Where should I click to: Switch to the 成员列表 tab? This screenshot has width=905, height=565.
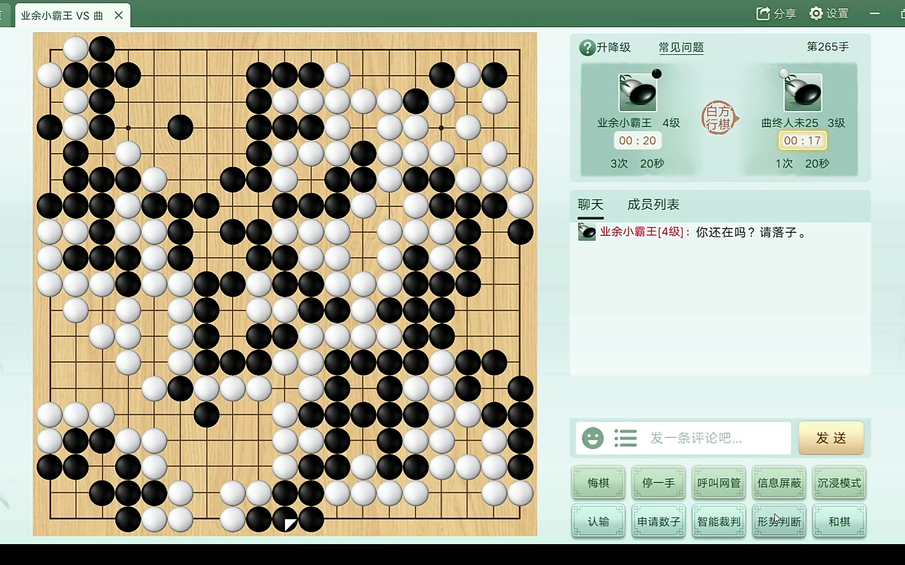pyautogui.click(x=653, y=205)
